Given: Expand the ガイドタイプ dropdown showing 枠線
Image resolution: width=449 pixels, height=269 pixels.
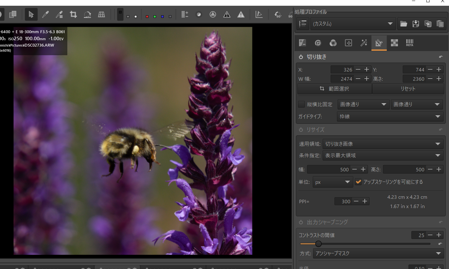Looking at the screenshot, I should [390, 116].
